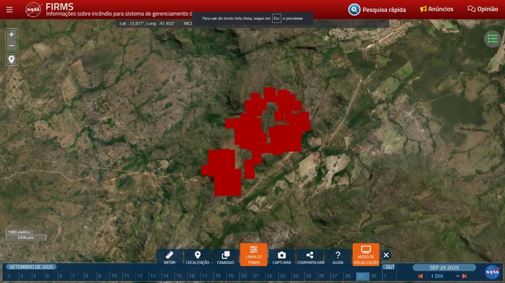505x283 pixels.
Task: Zoom in on the map
Action: coord(11,35)
